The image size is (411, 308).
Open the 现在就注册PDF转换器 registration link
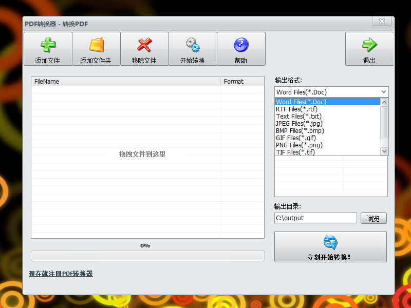click(61, 274)
